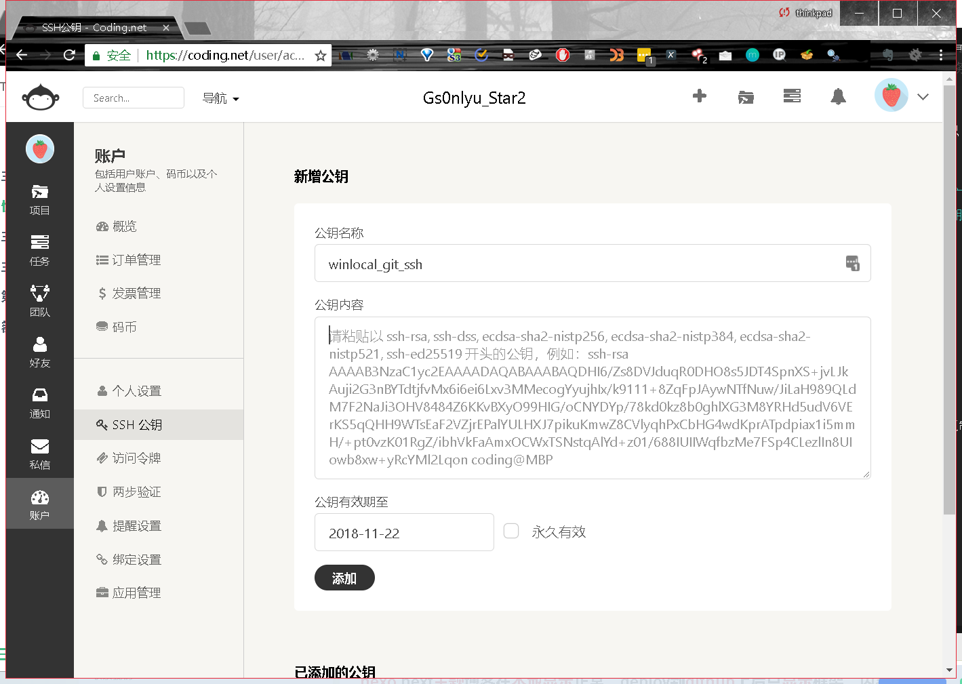Select SSH 公钥 in the account menu

[x=137, y=425]
